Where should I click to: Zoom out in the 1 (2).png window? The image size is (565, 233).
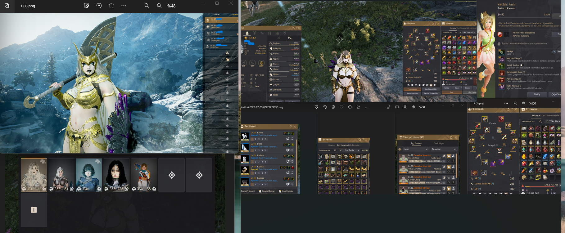[x=515, y=103]
